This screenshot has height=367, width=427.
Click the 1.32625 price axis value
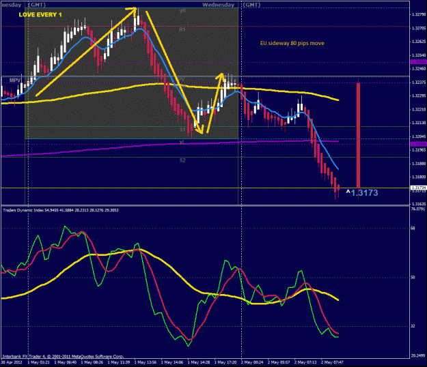tap(419, 42)
